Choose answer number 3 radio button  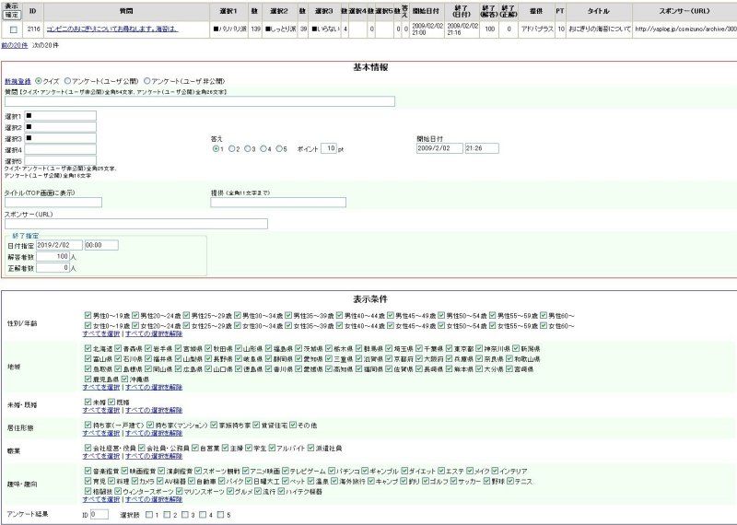click(x=249, y=148)
